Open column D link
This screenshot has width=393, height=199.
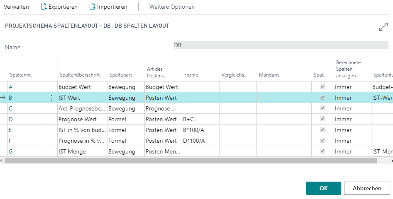pyautogui.click(x=10, y=119)
